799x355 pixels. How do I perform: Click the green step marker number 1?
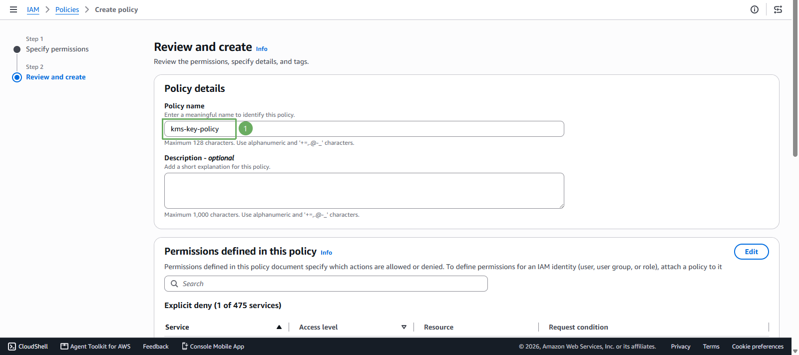(246, 128)
